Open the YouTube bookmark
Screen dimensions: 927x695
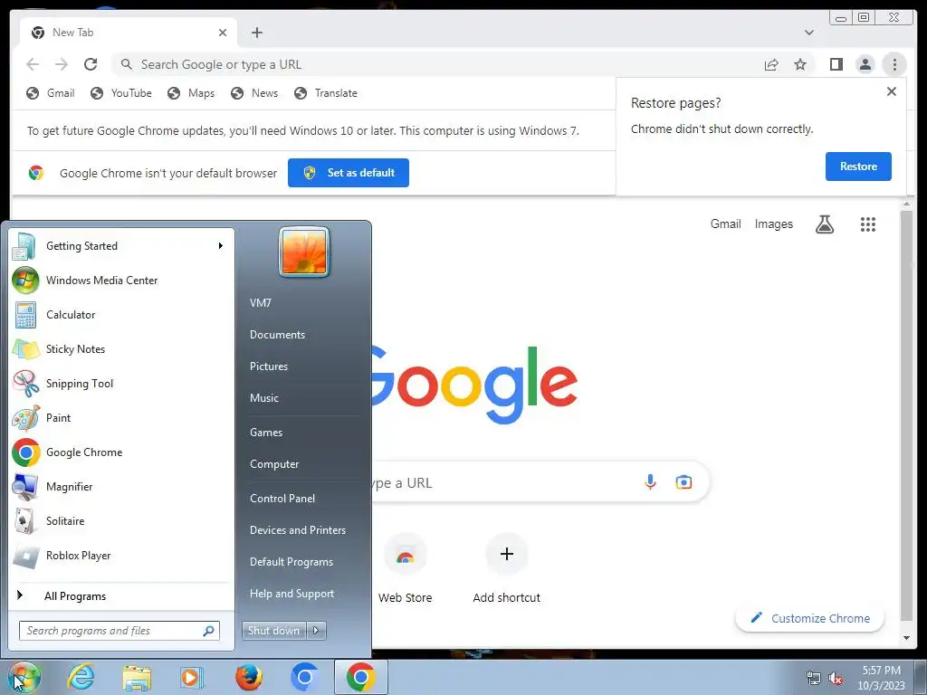pos(121,93)
